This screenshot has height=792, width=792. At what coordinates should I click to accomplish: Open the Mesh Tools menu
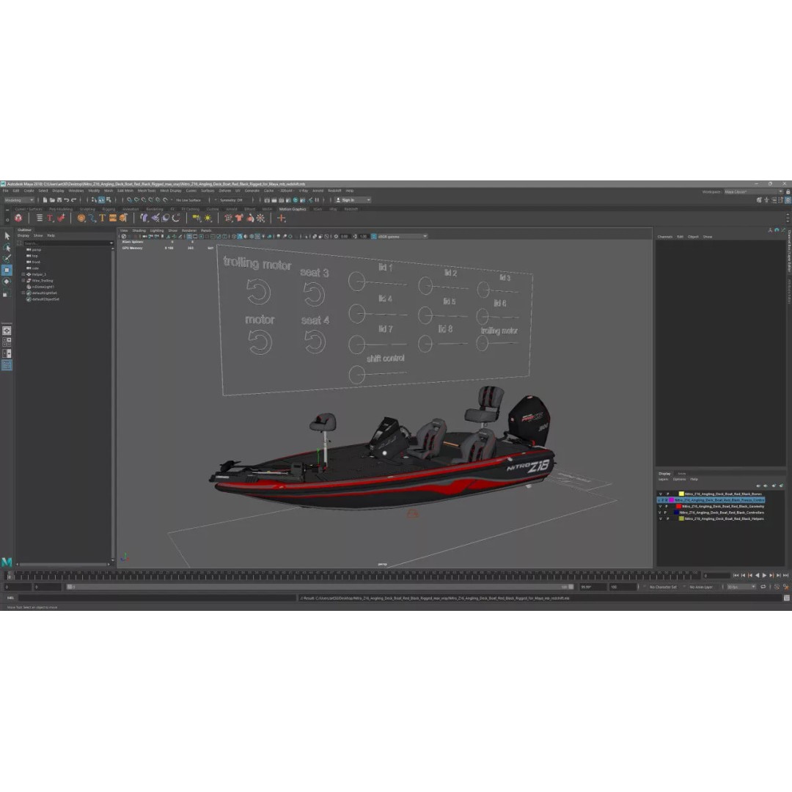(x=147, y=191)
